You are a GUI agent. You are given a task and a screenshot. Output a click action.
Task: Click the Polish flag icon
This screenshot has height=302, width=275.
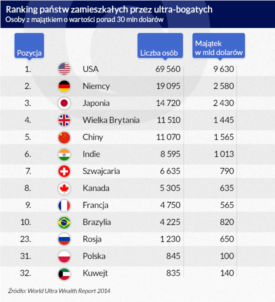(64, 256)
